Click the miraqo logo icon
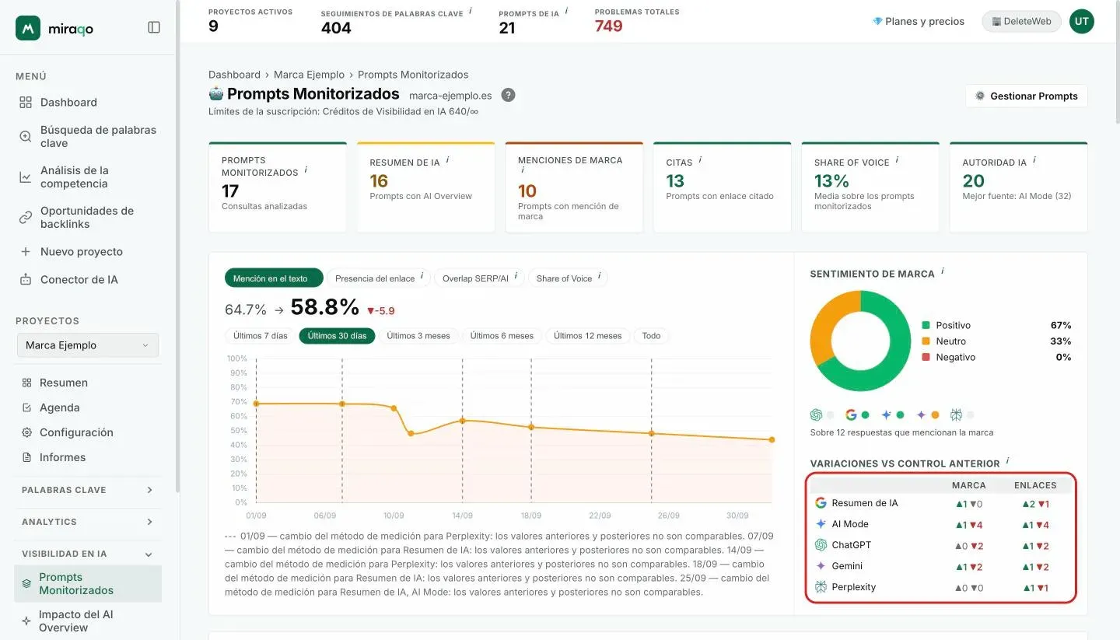1120x640 pixels. [x=28, y=27]
